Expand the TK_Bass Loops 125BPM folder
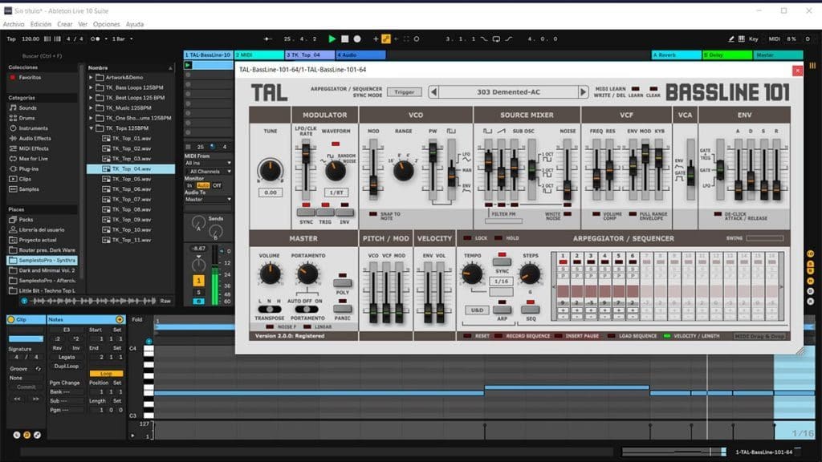 (92, 87)
